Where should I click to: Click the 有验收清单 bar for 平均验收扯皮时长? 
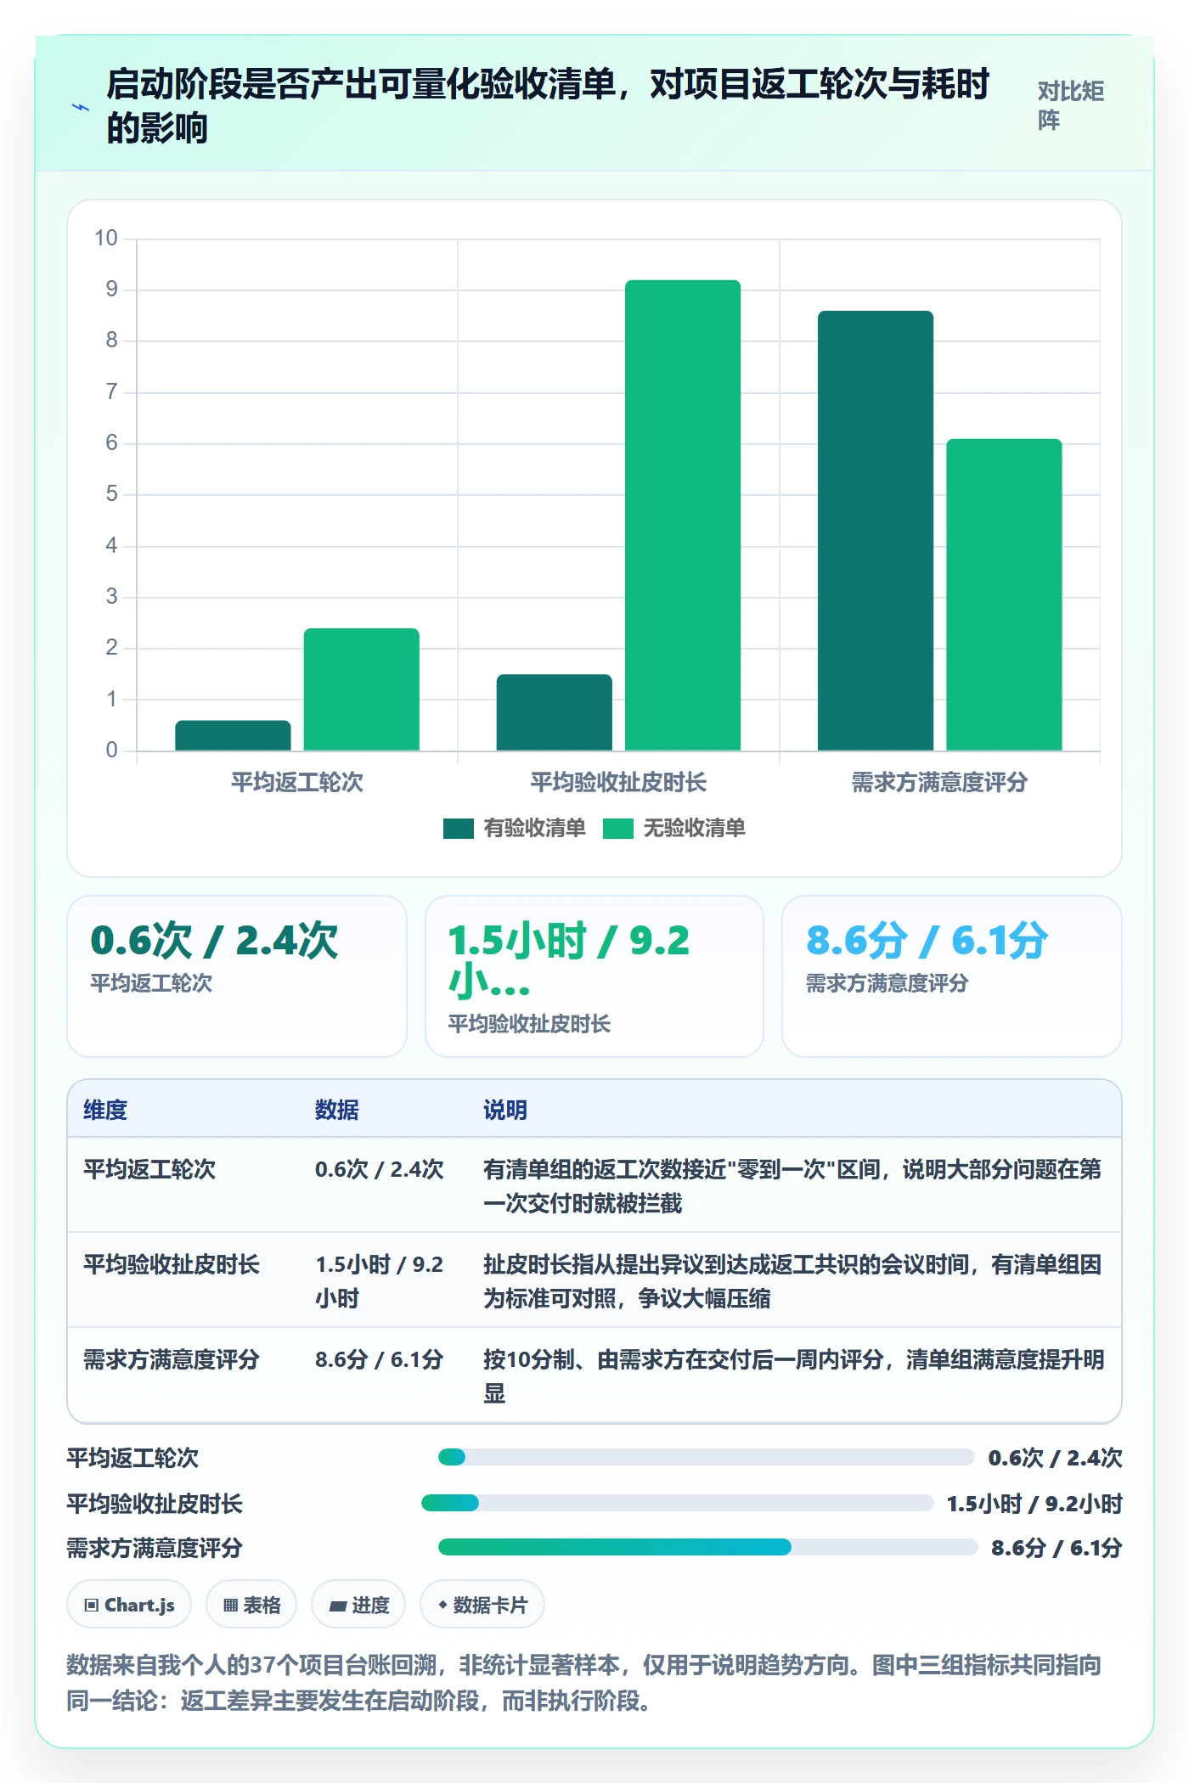[555, 712]
